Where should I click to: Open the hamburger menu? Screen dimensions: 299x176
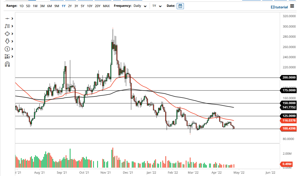[x=292, y=6]
